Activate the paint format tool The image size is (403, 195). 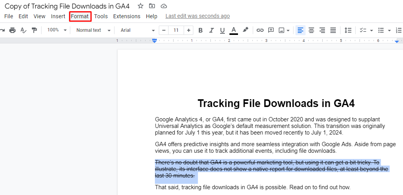pos(34,30)
